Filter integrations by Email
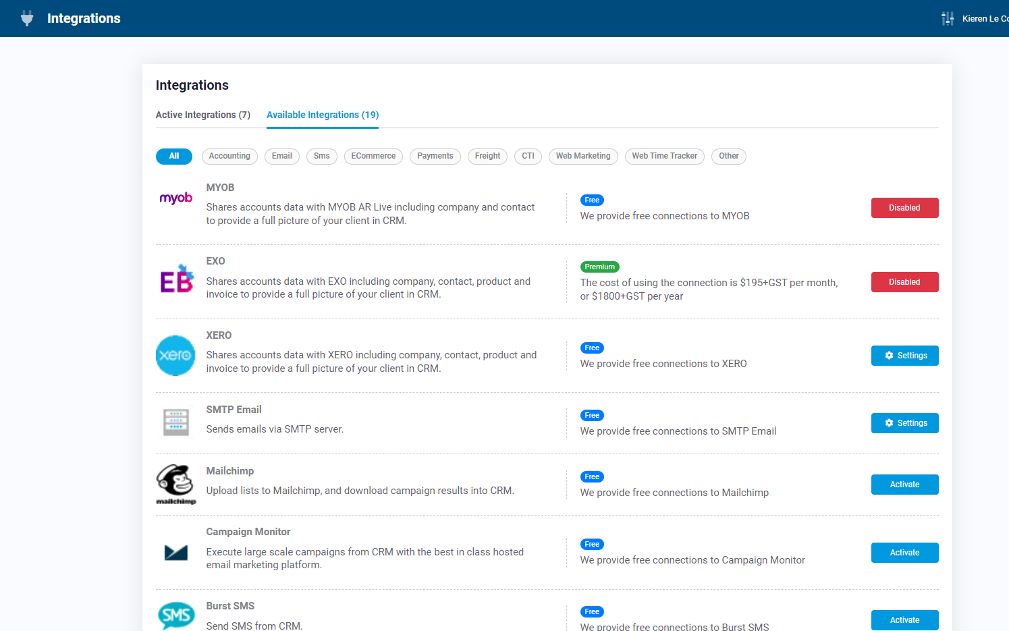Viewport: 1009px width, 631px height. (x=282, y=157)
